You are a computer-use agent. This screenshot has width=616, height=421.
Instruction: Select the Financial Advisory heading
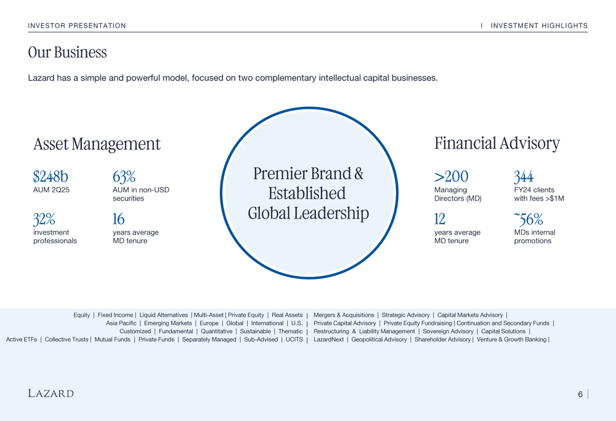click(x=496, y=143)
